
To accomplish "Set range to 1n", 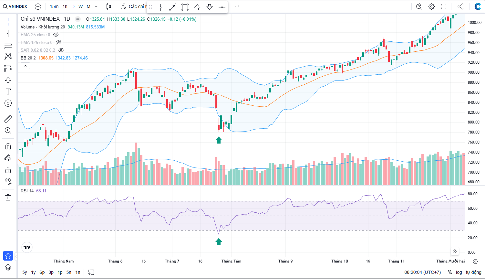I will (x=78, y=272).
